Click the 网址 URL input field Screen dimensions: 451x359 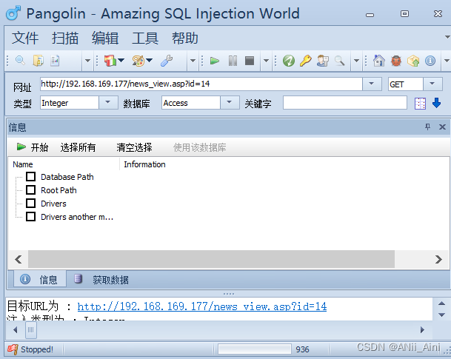(x=201, y=84)
